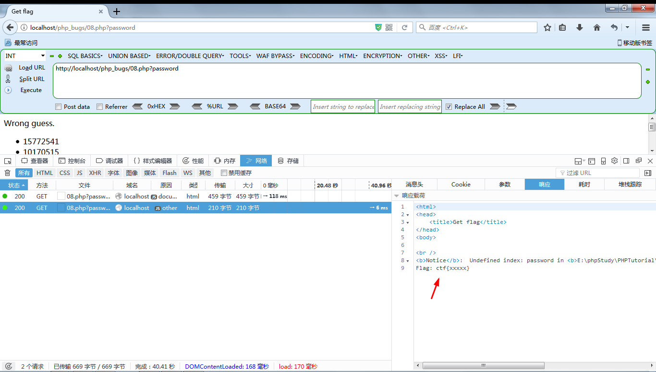The height and width of the screenshot is (372, 656).
Task: Filter requests by JS type
Action: point(80,173)
